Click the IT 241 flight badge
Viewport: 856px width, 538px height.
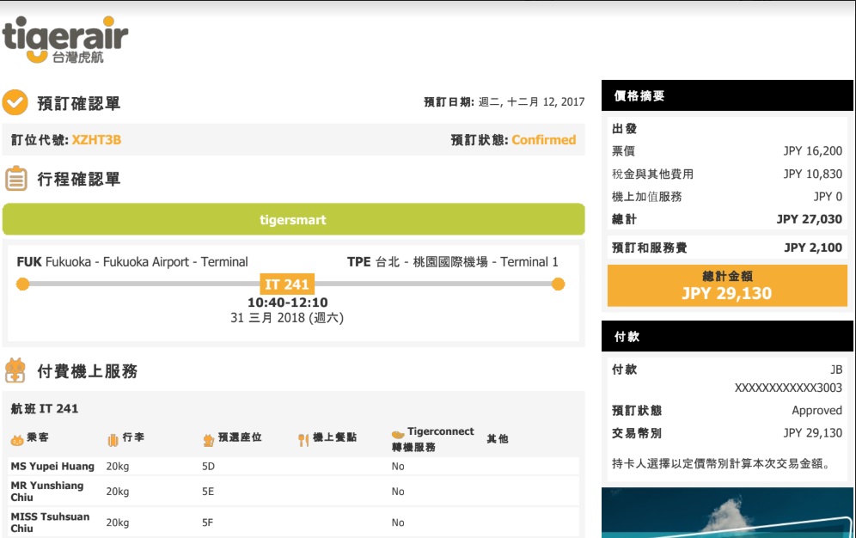tap(286, 284)
